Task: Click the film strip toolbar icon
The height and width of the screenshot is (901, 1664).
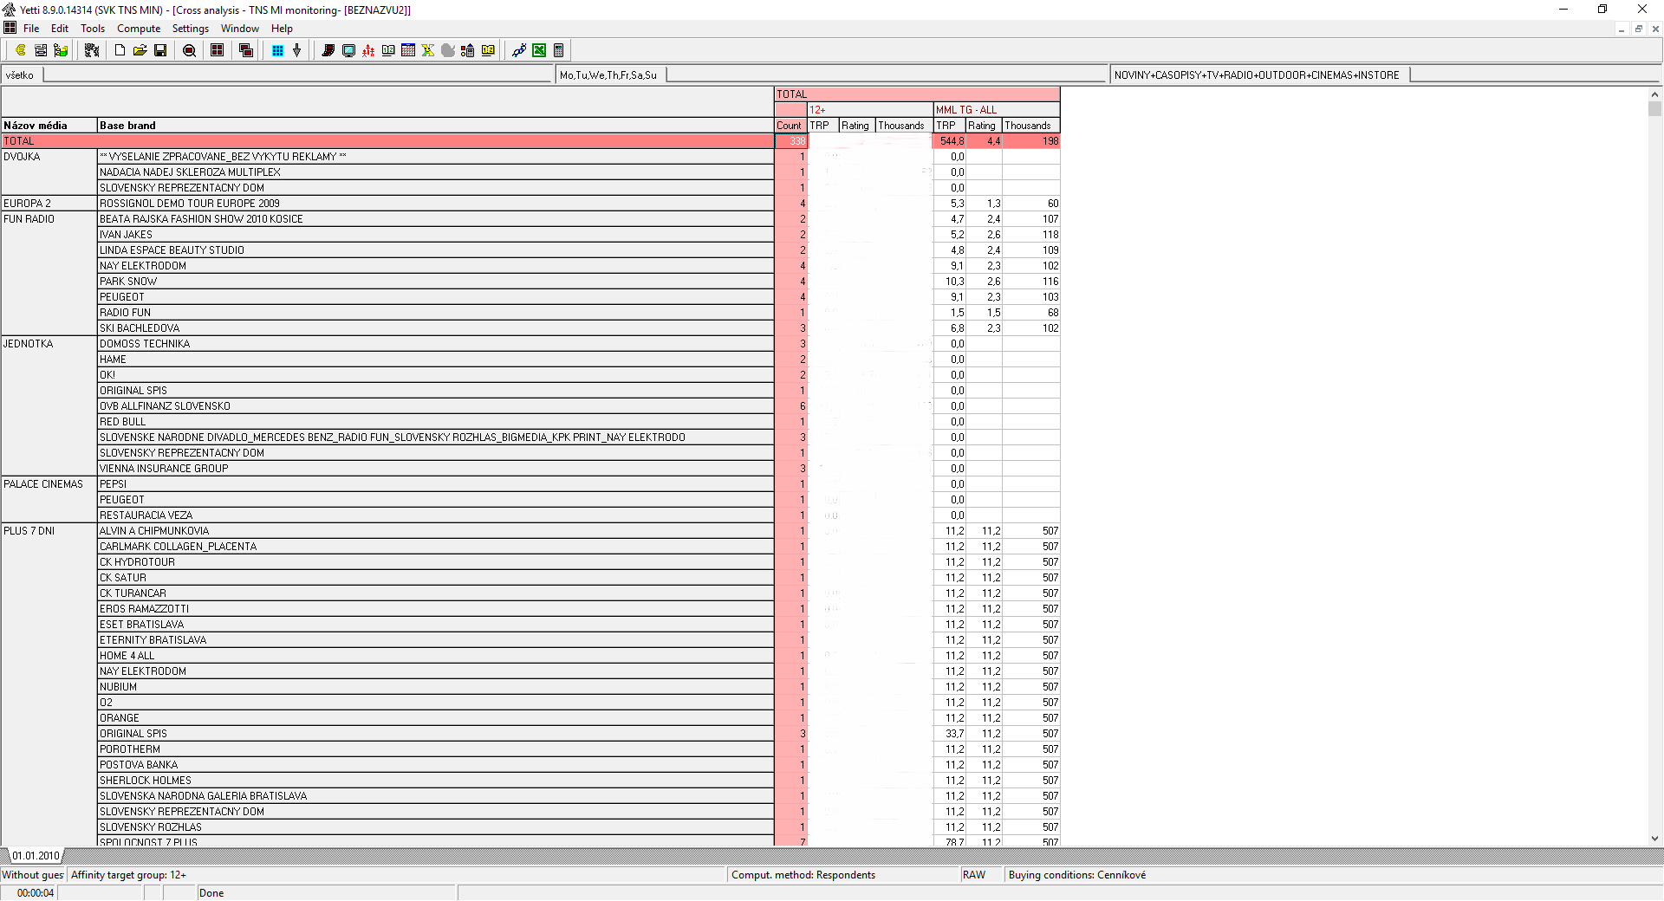Action: [328, 50]
